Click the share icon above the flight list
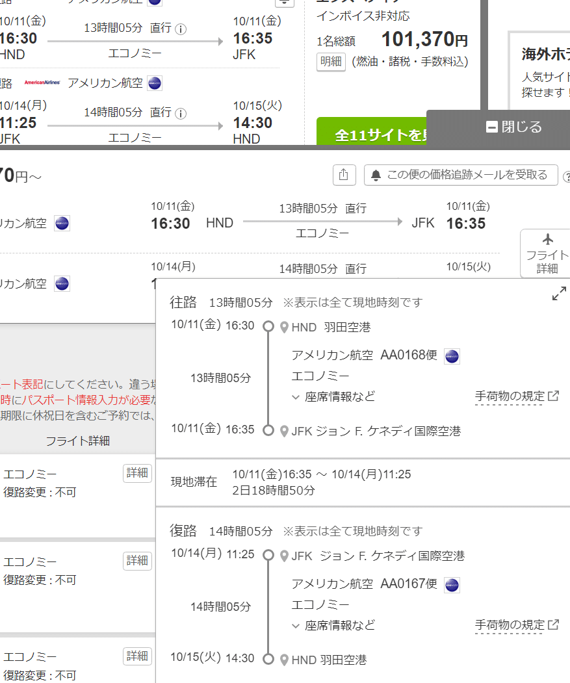The image size is (570, 683). [x=344, y=175]
